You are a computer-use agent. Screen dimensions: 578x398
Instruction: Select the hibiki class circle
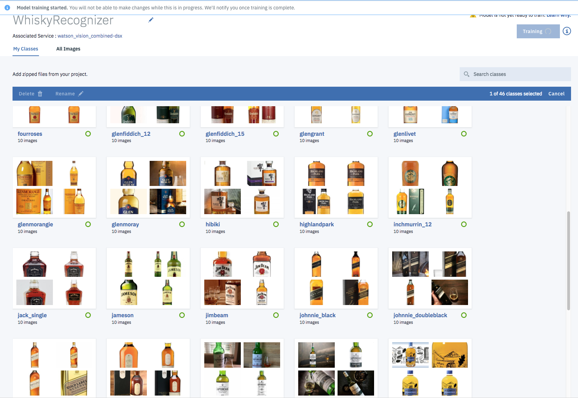click(276, 224)
